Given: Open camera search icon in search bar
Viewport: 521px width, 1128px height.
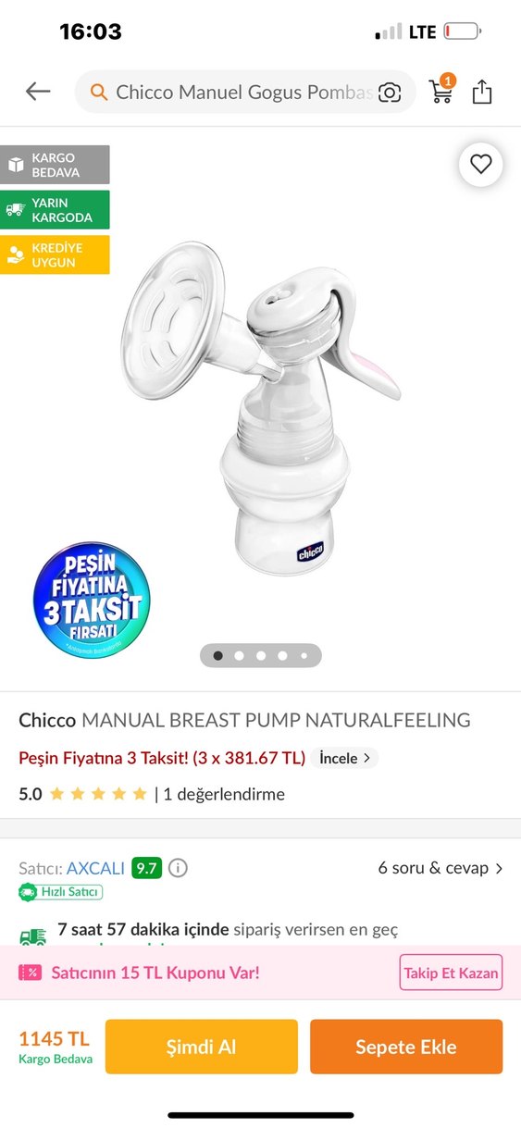Looking at the screenshot, I should (390, 93).
